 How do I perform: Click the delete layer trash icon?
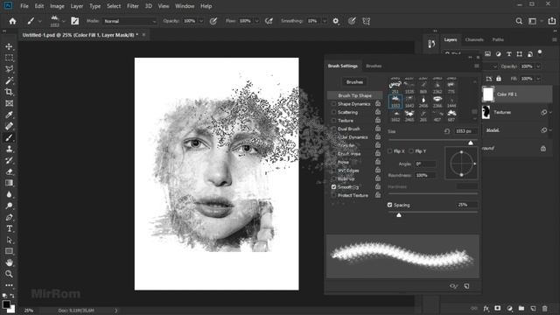click(x=544, y=308)
